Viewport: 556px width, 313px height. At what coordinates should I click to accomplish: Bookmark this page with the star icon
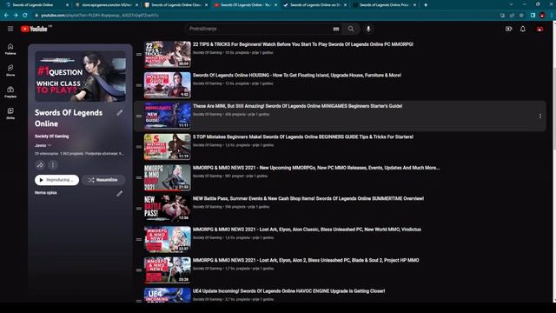(521, 16)
